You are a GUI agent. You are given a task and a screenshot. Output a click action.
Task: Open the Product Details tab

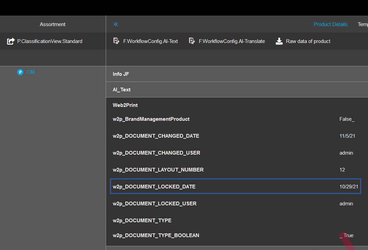[x=330, y=24]
